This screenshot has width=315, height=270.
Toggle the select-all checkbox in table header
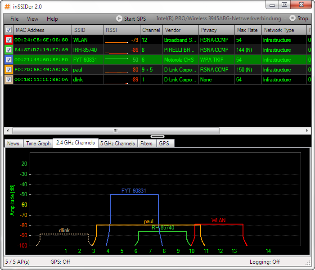click(x=9, y=30)
